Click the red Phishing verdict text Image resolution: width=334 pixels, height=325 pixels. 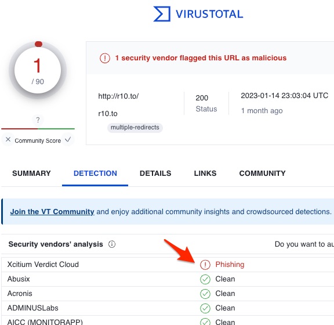pos(230,265)
